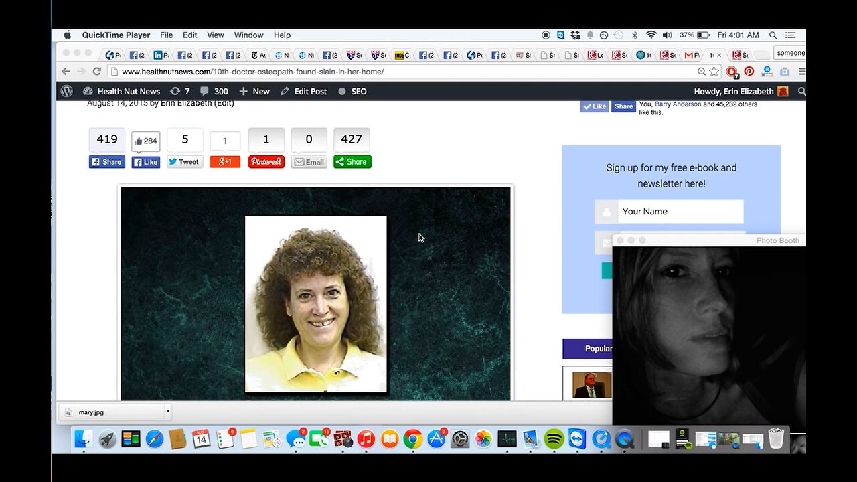Go back using browser back arrow
857x482 pixels.
pos(66,72)
